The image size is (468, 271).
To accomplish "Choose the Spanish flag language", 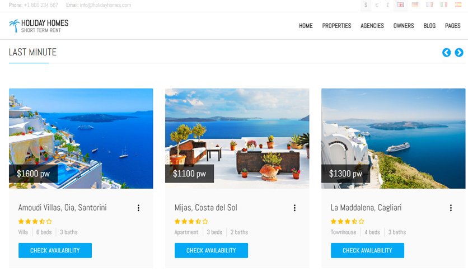I will tap(458, 5).
